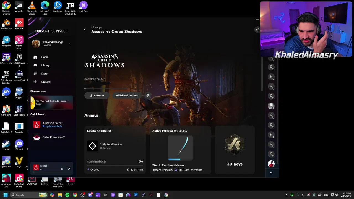This screenshot has width=354, height=199.
Task: Open clock and date flyout
Action: point(347,195)
